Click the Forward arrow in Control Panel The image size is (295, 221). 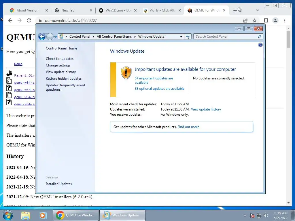tap(50, 37)
